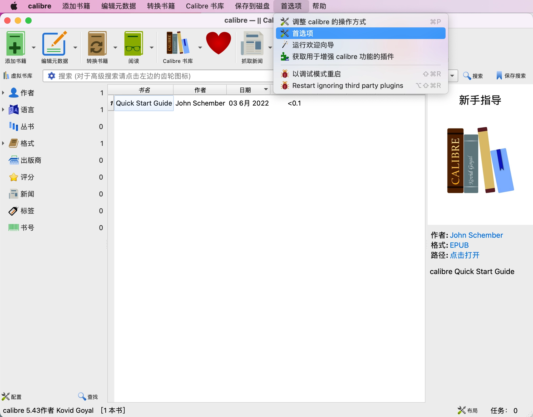The height and width of the screenshot is (417, 533).
Task: Click the Convert books toolbar icon
Action: point(97,44)
